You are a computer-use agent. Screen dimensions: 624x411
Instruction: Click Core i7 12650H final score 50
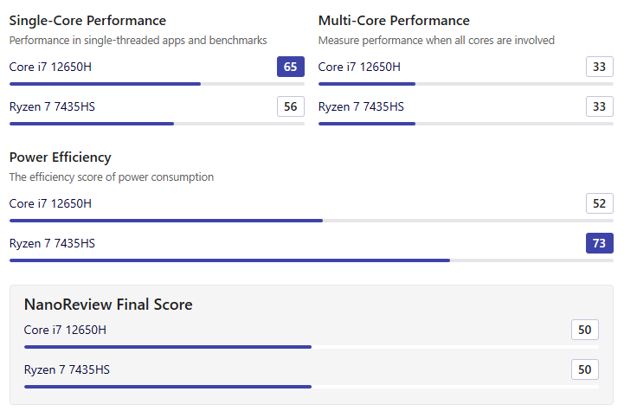584,330
